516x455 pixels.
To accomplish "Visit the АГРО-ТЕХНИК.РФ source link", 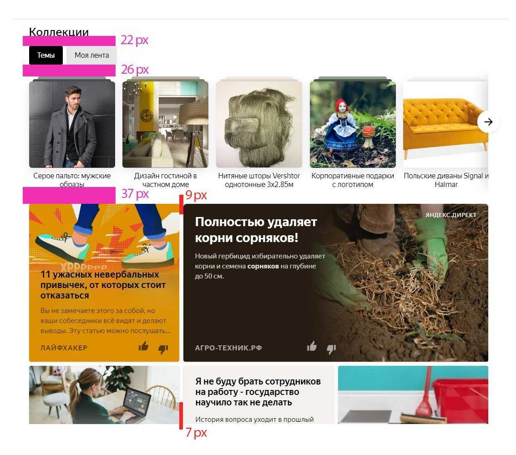I will pyautogui.click(x=228, y=348).
